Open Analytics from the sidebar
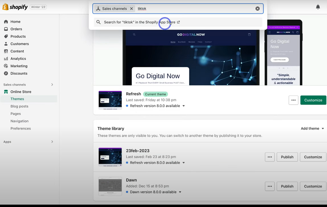The width and height of the screenshot is (327, 207). [18, 59]
